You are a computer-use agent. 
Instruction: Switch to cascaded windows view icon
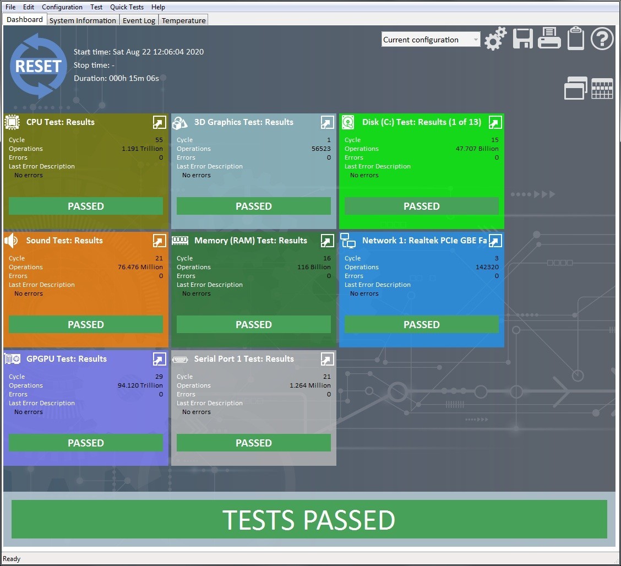pyautogui.click(x=575, y=88)
